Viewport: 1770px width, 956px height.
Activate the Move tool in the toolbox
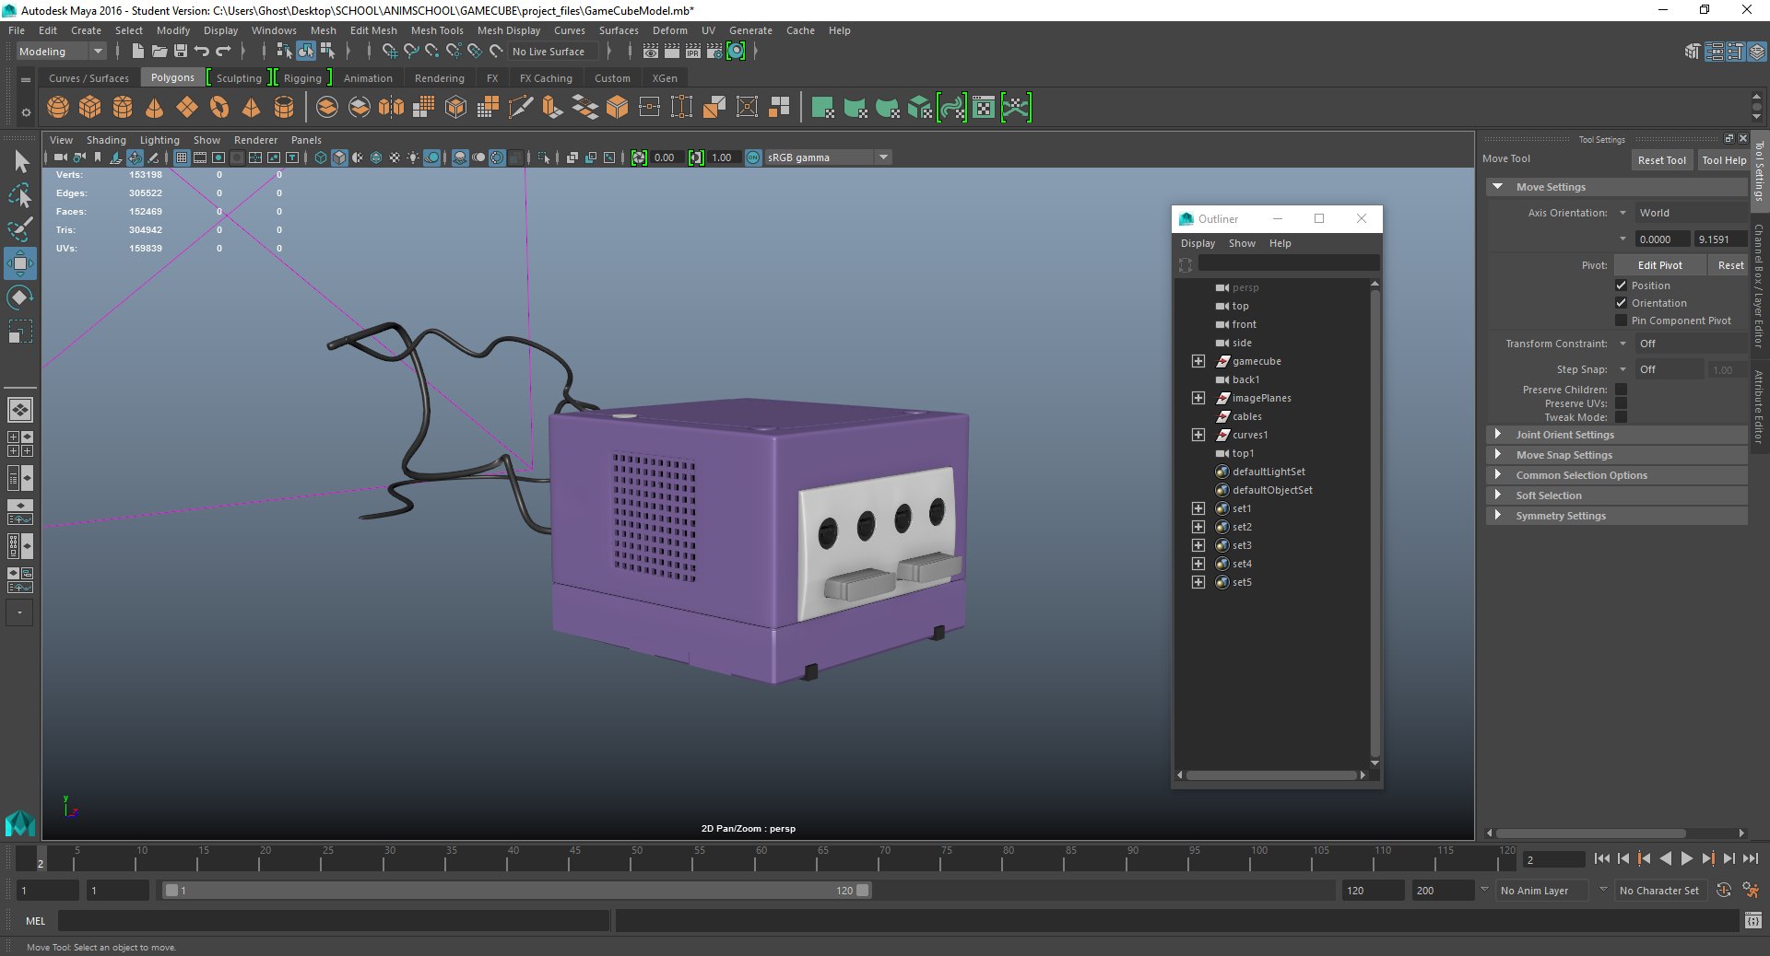[20, 263]
